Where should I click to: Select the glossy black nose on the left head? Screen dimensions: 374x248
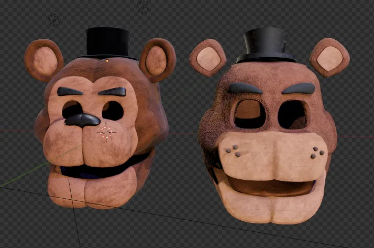82,120
